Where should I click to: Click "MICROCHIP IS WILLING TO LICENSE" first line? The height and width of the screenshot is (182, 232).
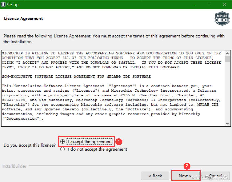pyautogui.click(x=111, y=53)
